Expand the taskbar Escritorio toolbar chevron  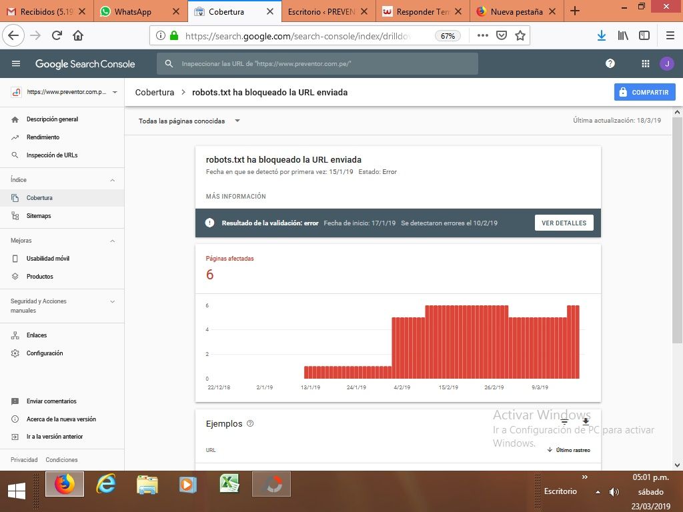coord(584,477)
